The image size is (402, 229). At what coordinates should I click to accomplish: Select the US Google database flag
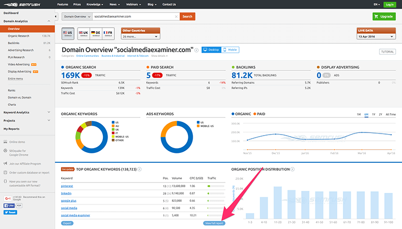click(x=68, y=33)
